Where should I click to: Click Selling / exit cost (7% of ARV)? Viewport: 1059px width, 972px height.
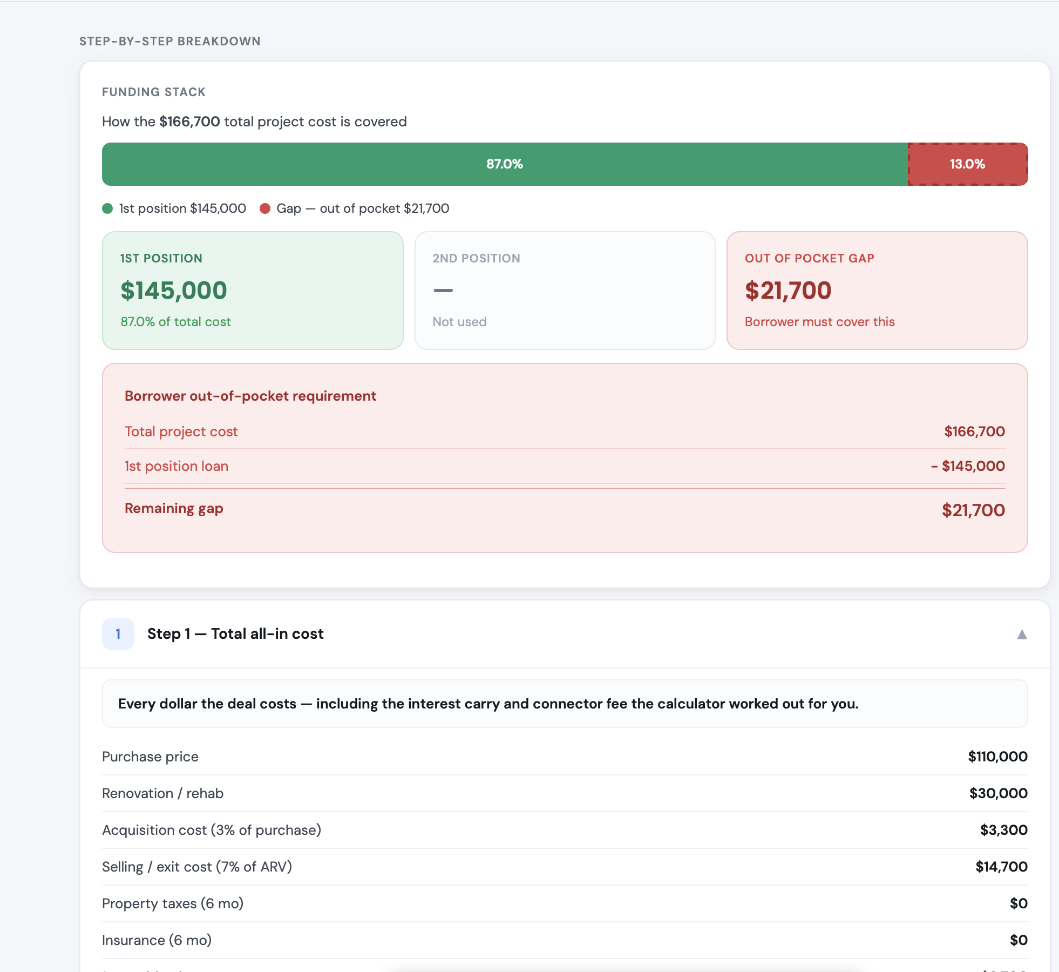[x=197, y=867]
